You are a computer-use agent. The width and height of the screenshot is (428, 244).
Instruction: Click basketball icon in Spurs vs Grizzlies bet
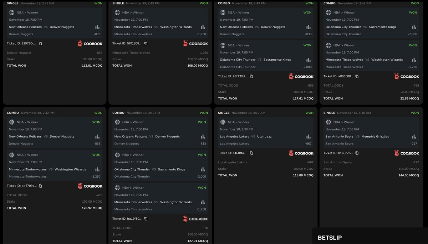(x=328, y=122)
